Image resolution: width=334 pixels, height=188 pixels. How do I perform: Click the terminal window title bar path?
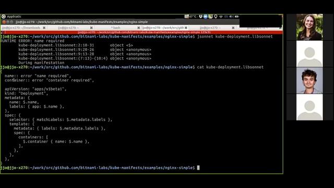pos(81,22)
